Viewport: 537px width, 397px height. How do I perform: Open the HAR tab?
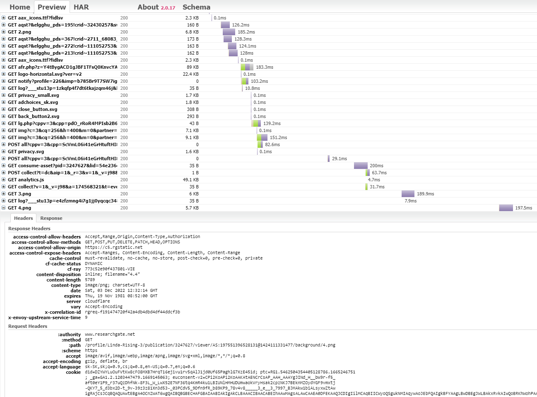pyautogui.click(x=81, y=7)
